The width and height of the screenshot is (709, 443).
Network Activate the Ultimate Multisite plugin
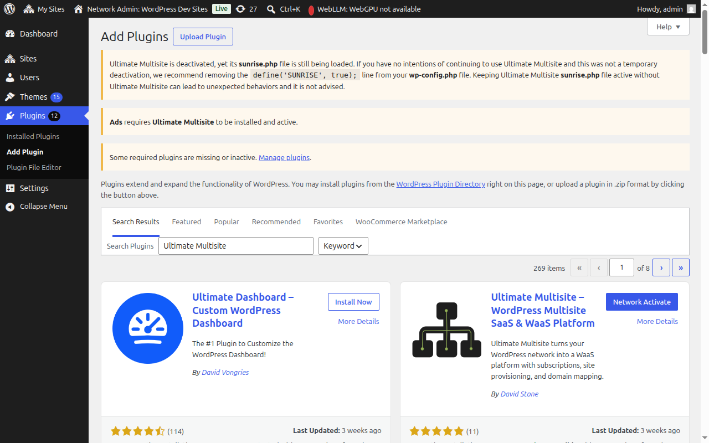[642, 302]
